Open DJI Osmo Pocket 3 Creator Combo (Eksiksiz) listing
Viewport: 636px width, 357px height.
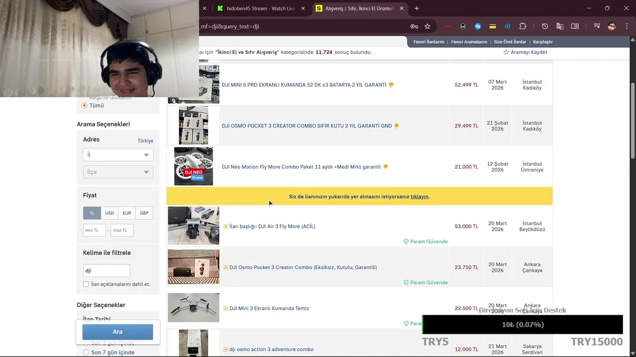(x=303, y=268)
